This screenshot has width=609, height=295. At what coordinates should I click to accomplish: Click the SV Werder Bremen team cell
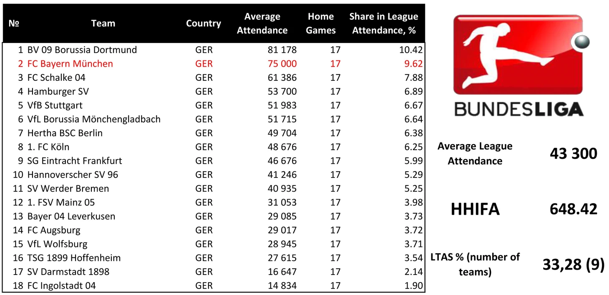68,188
